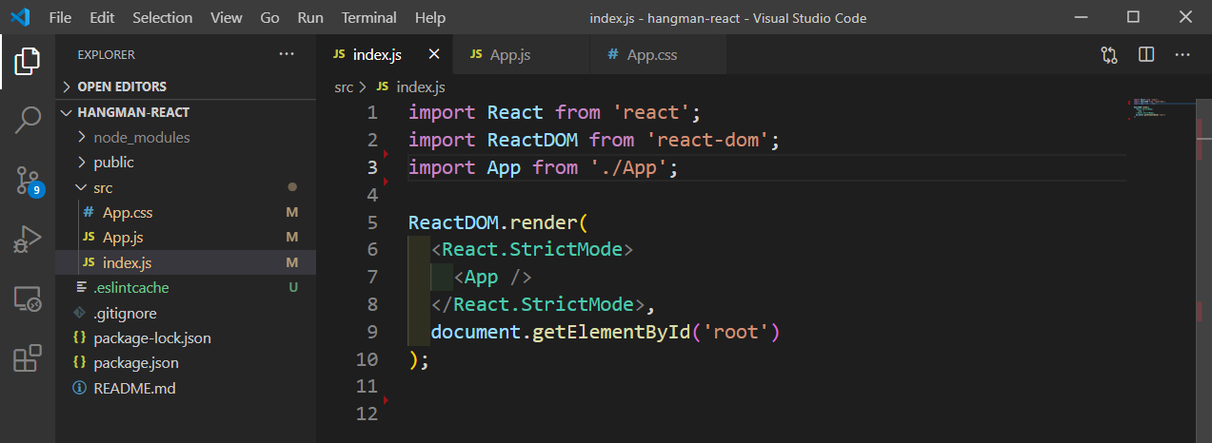Click JS icon beside App.js in tree
The height and width of the screenshot is (443, 1212).
click(89, 237)
